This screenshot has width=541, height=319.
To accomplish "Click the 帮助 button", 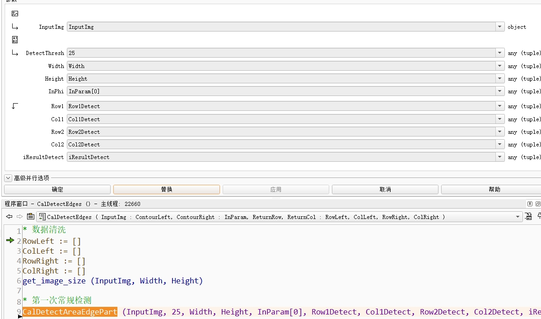I will point(494,190).
